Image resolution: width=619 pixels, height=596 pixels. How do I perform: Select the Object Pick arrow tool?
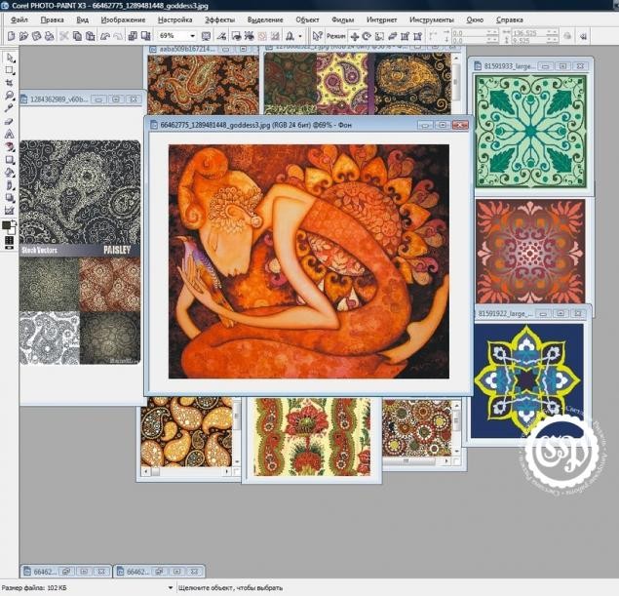tap(9, 58)
